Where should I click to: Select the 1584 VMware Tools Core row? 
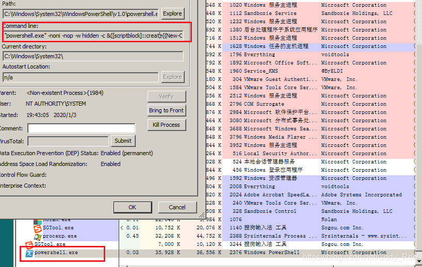311,88
